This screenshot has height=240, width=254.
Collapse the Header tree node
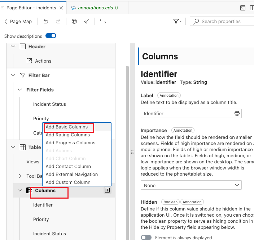(x=13, y=46)
